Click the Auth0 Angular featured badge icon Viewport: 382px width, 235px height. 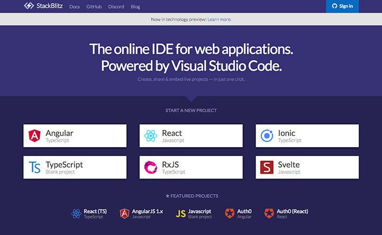[x=230, y=213]
